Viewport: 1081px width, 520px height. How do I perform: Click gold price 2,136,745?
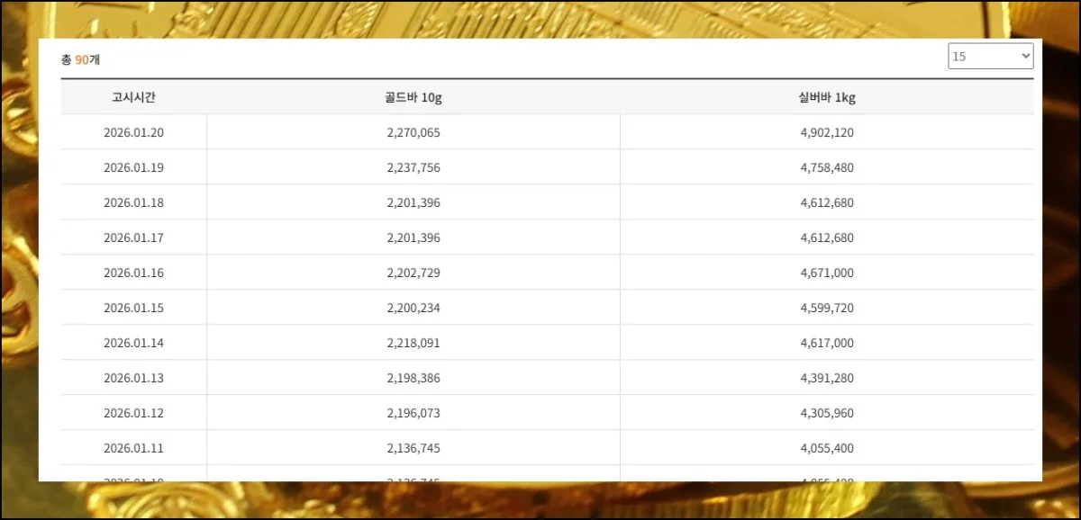tap(413, 448)
